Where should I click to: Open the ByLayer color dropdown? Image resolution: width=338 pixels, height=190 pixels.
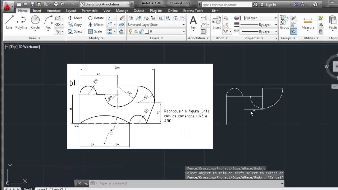click(258, 18)
